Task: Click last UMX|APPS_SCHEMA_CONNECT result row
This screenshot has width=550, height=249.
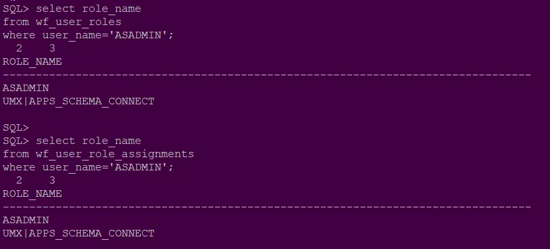Action: pyautogui.click(x=79, y=233)
